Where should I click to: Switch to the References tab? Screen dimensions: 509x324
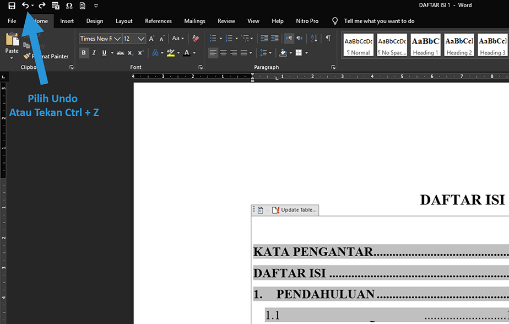(159, 21)
